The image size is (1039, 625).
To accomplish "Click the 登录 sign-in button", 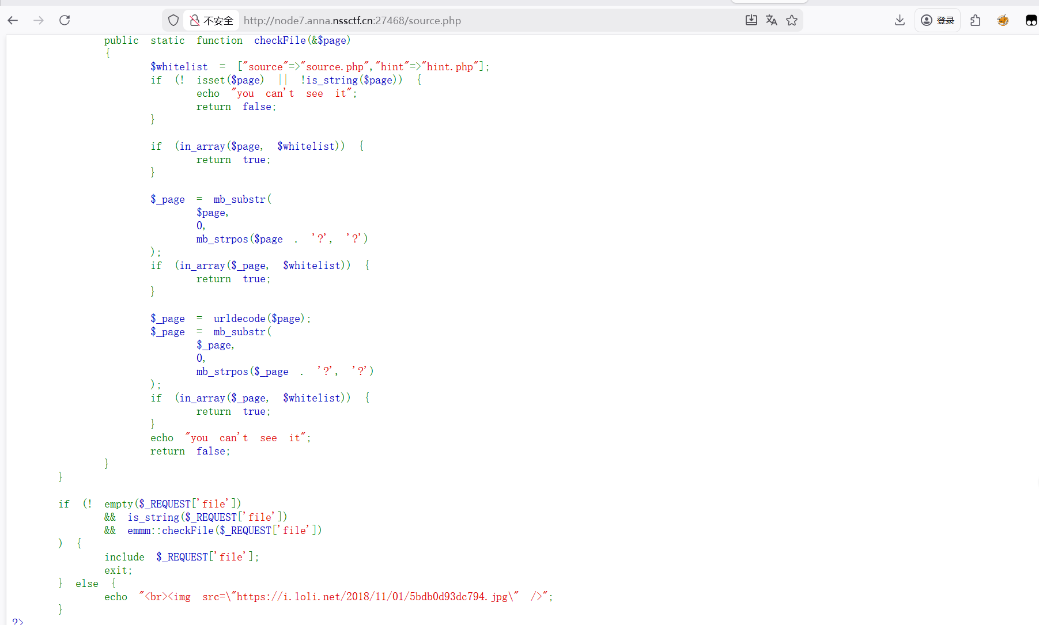I will 938,21.
